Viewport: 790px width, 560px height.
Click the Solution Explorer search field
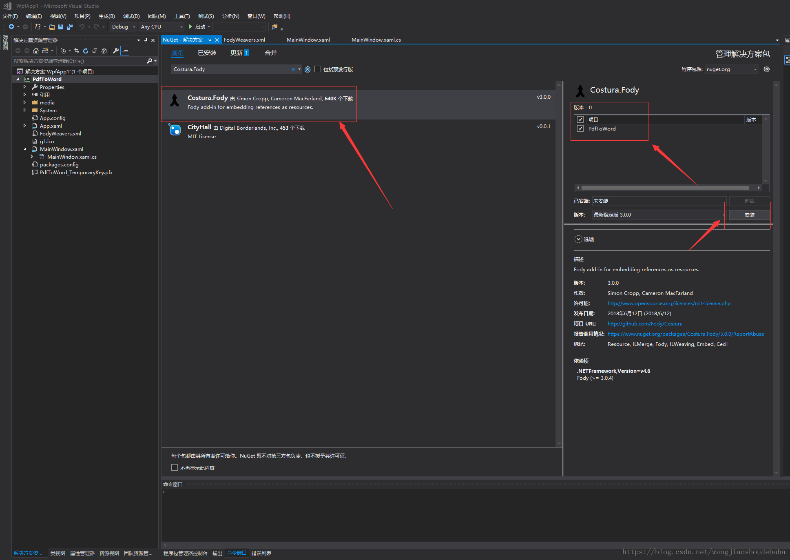pos(80,61)
